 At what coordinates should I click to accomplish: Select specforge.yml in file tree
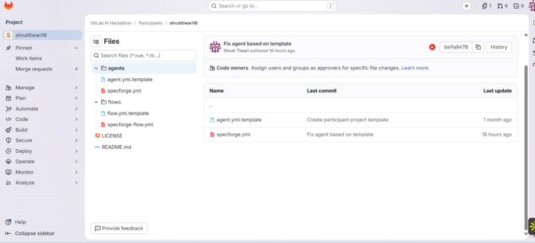pyautogui.click(x=124, y=91)
